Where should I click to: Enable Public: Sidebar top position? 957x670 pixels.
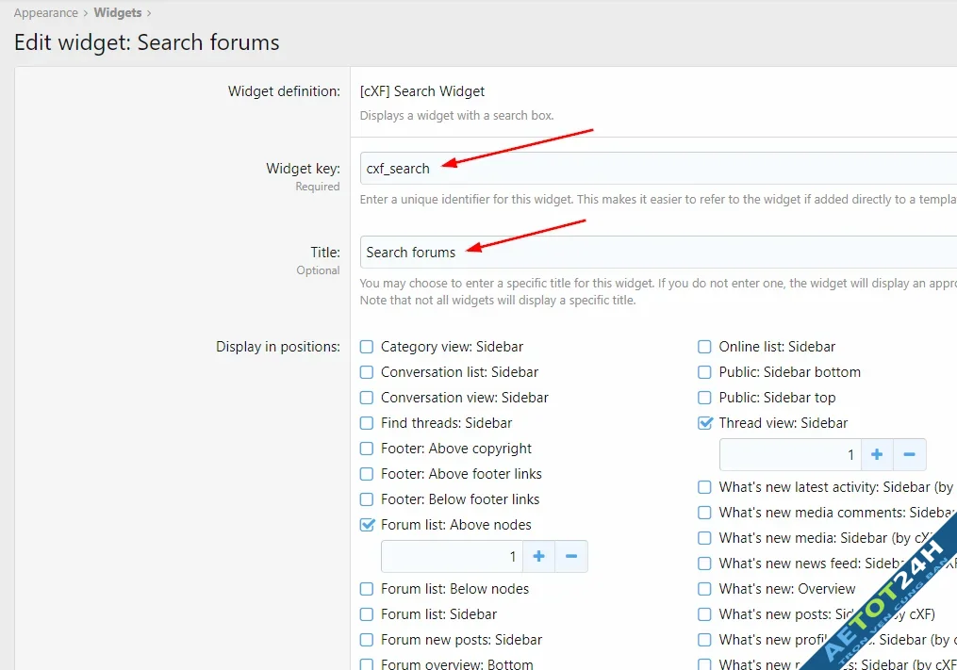coord(704,397)
